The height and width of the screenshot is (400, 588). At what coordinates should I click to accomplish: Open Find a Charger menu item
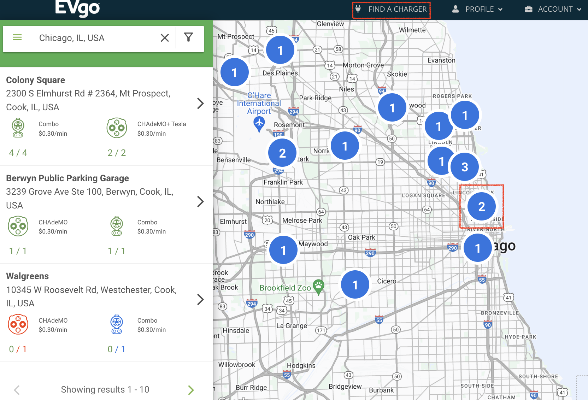(x=392, y=10)
